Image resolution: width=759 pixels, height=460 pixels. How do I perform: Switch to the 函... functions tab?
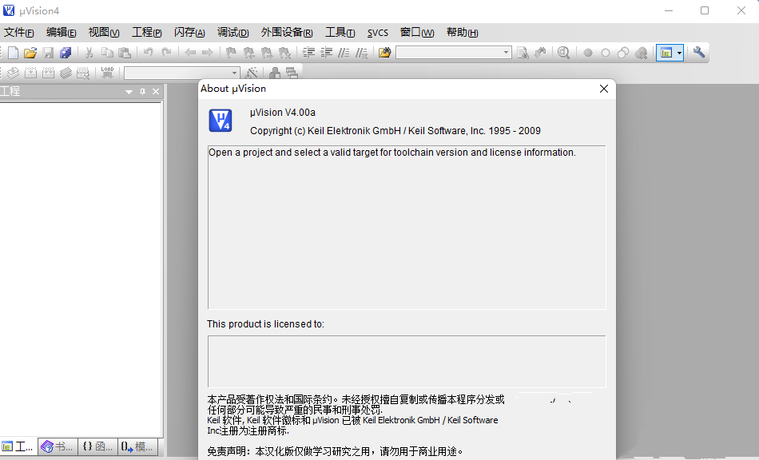pos(97,446)
